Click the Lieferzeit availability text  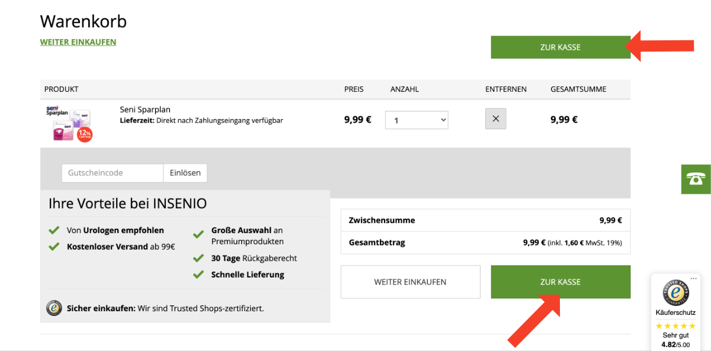point(201,120)
